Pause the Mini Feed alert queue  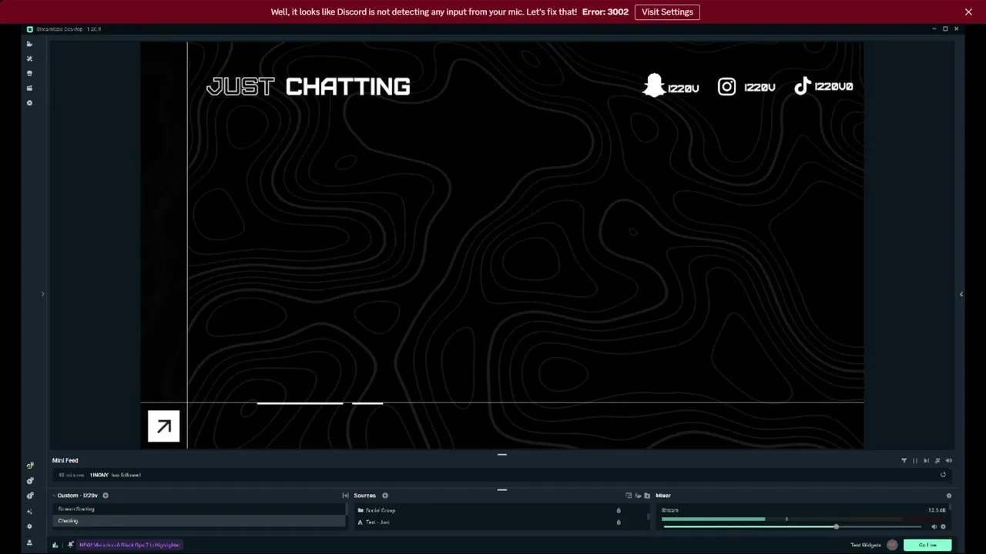tap(915, 460)
